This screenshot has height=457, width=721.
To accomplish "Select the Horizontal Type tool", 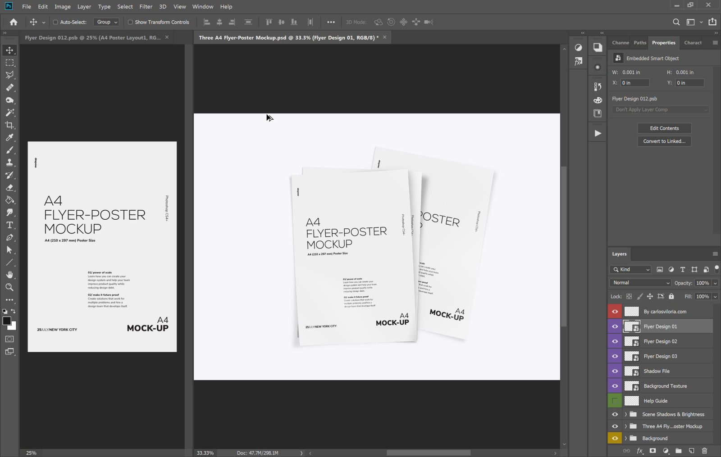I will [9, 225].
